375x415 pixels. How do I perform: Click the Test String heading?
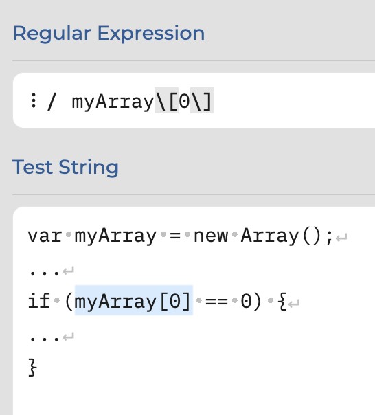point(65,167)
